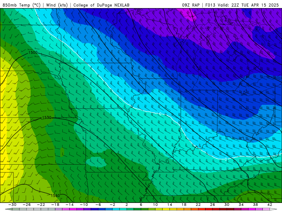This screenshot has width=282, height=211.
Task: Click the 42 temperature scale label
Action: click(x=270, y=205)
